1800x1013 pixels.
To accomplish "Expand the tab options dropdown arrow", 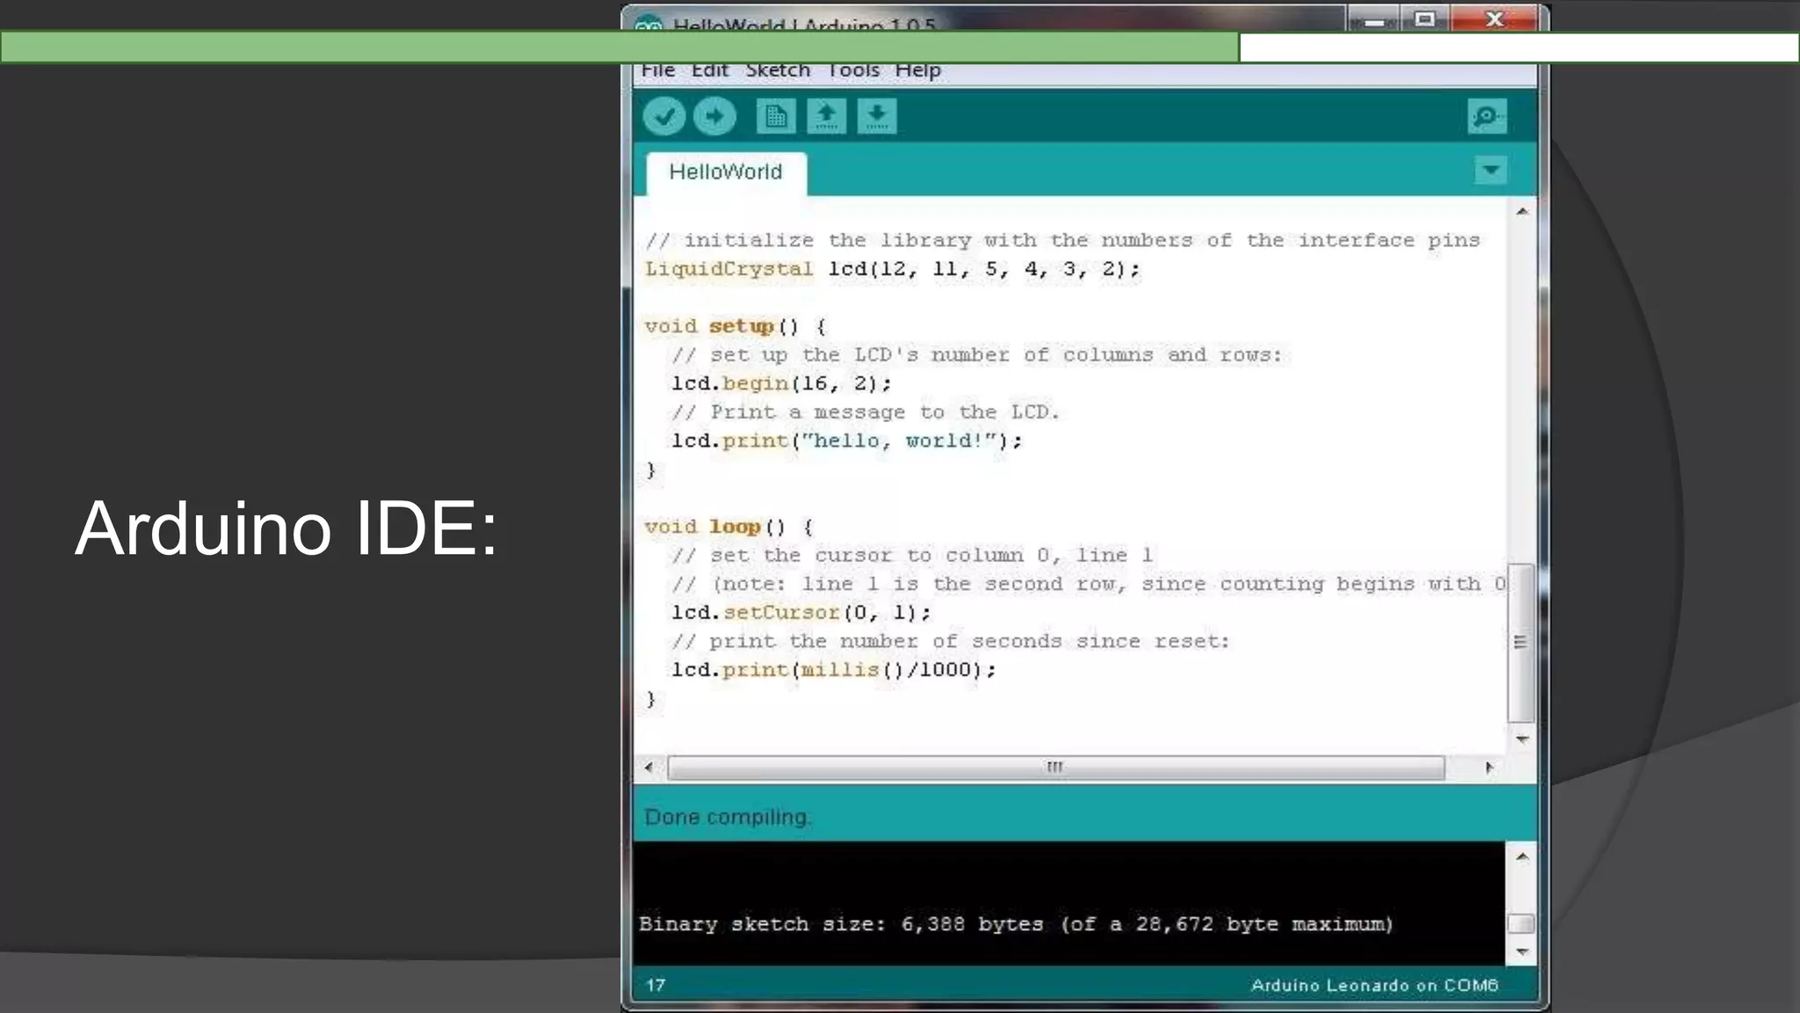I will click(1491, 169).
